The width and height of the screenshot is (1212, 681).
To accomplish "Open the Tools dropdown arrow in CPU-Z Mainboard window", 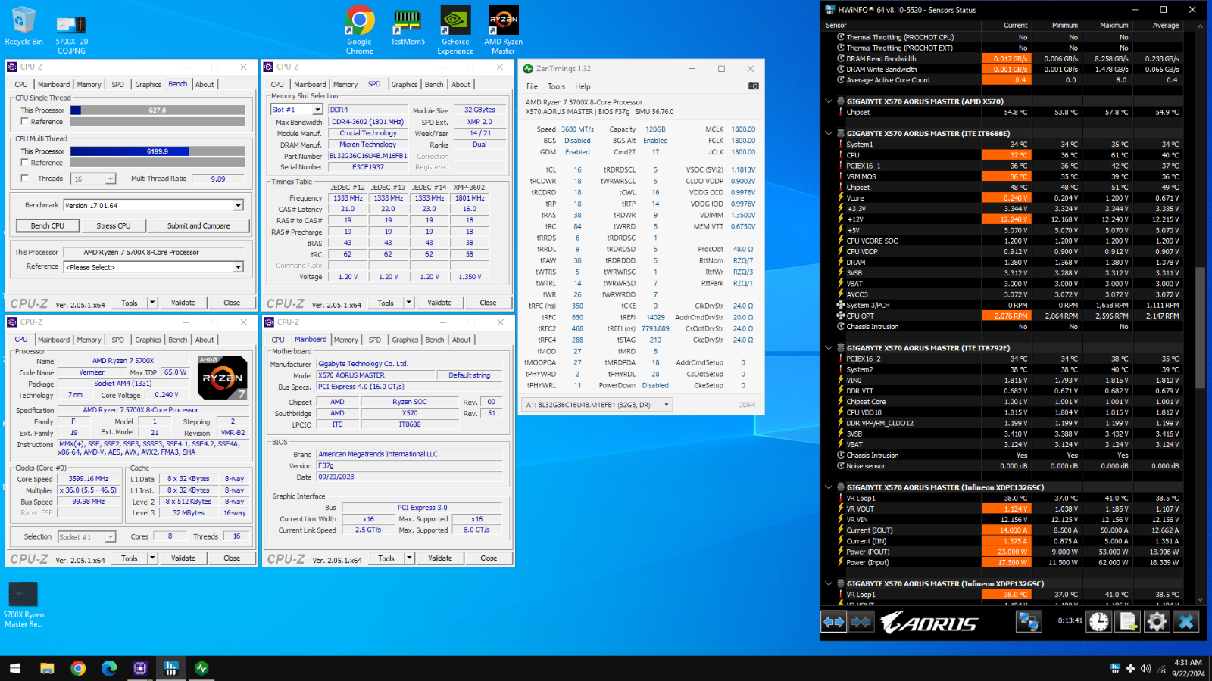I will (409, 558).
